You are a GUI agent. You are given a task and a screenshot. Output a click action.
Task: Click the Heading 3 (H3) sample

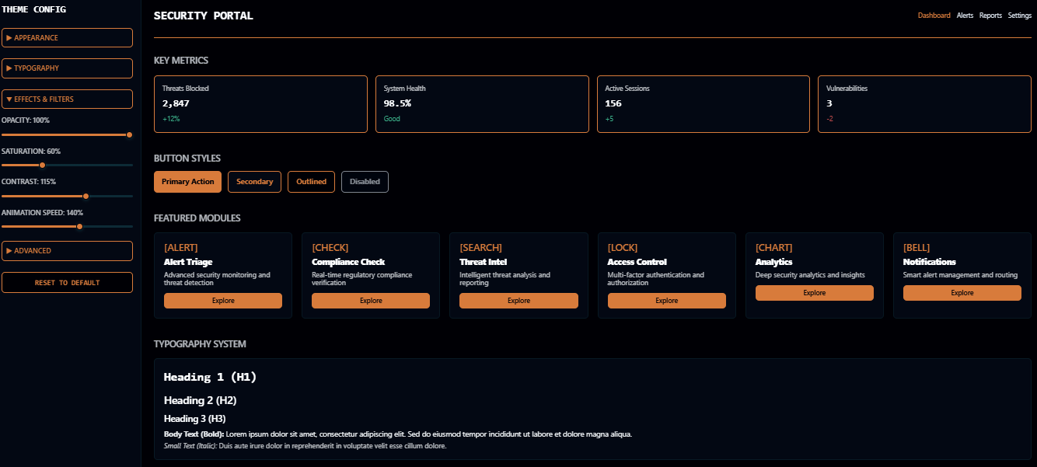click(x=194, y=419)
